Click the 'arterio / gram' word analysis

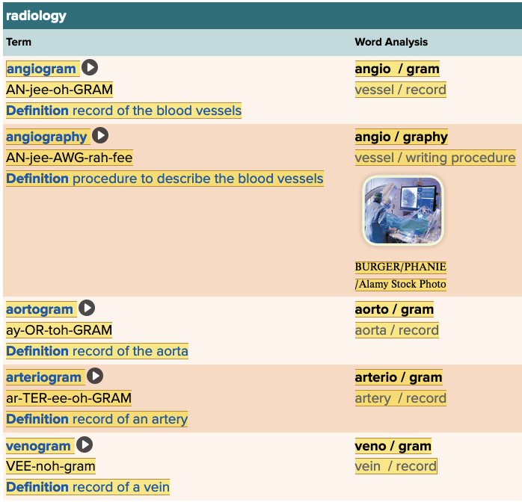(x=398, y=376)
